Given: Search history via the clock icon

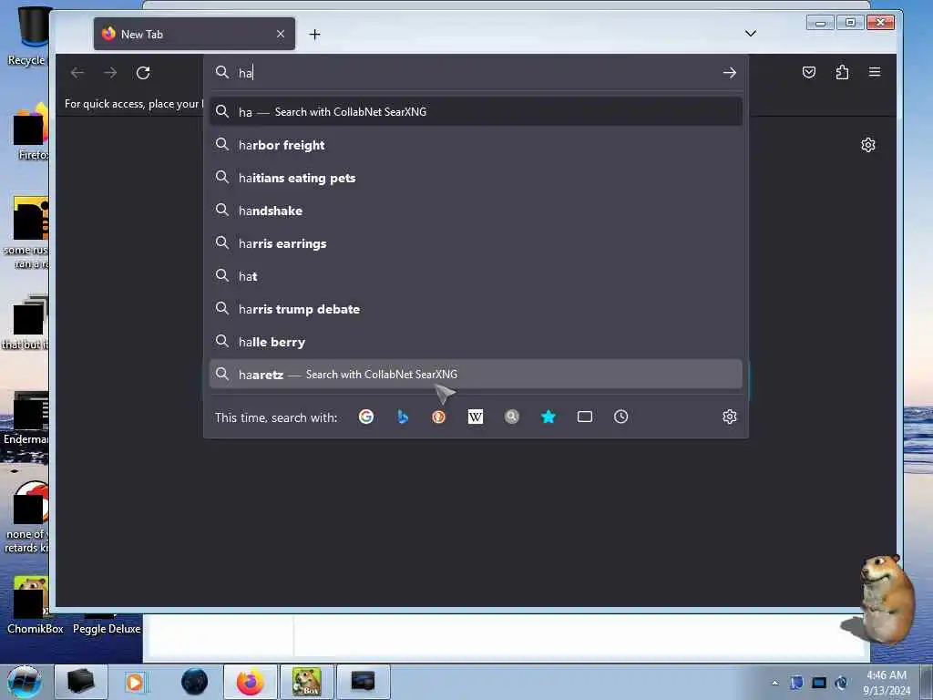Looking at the screenshot, I should click(620, 417).
